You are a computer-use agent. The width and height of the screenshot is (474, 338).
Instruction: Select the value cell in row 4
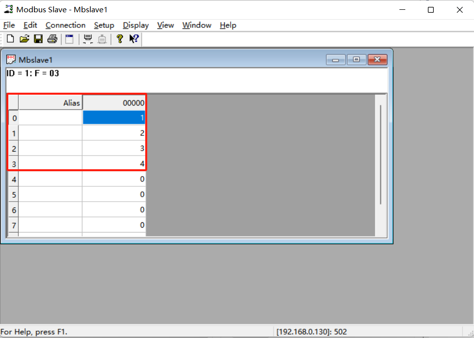click(114, 179)
